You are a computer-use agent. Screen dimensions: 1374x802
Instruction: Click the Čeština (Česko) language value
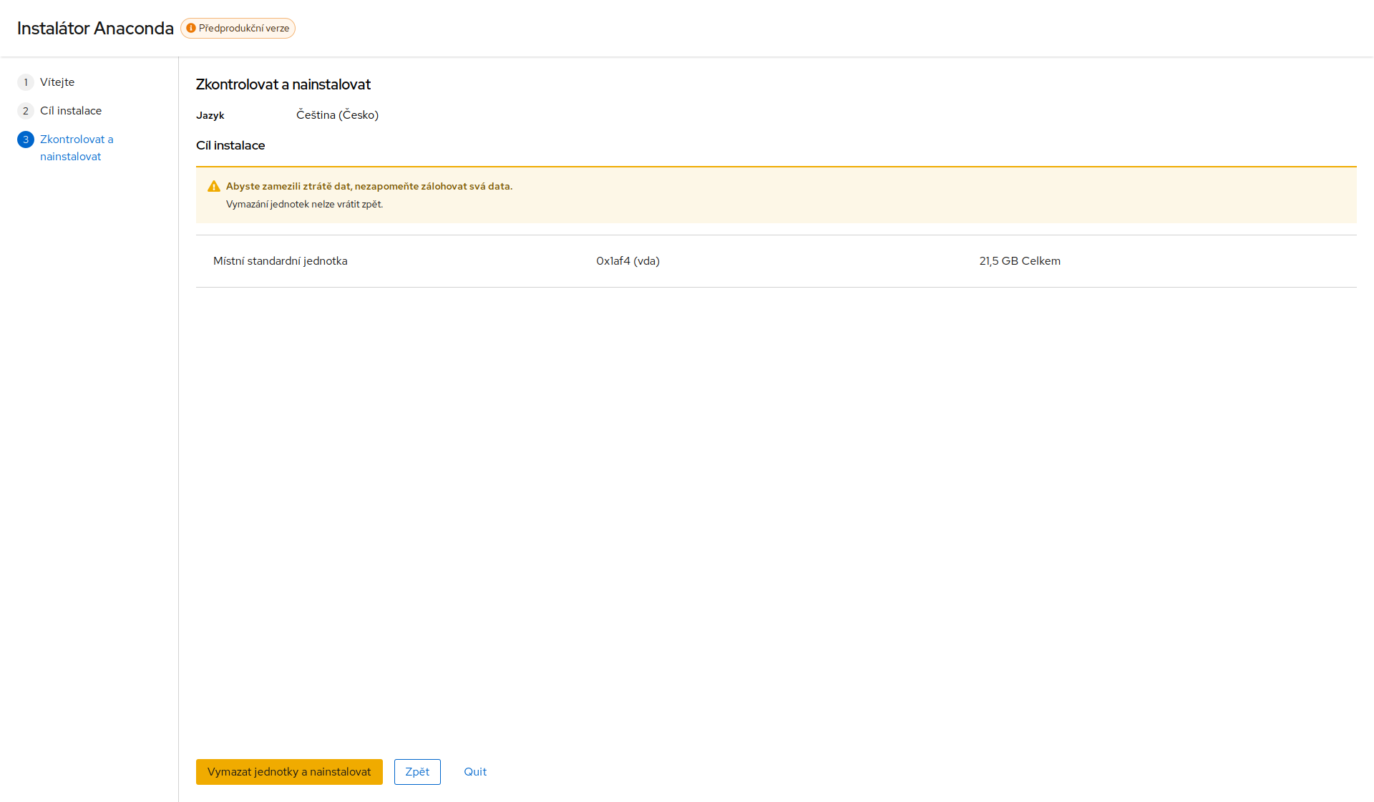[x=337, y=115]
